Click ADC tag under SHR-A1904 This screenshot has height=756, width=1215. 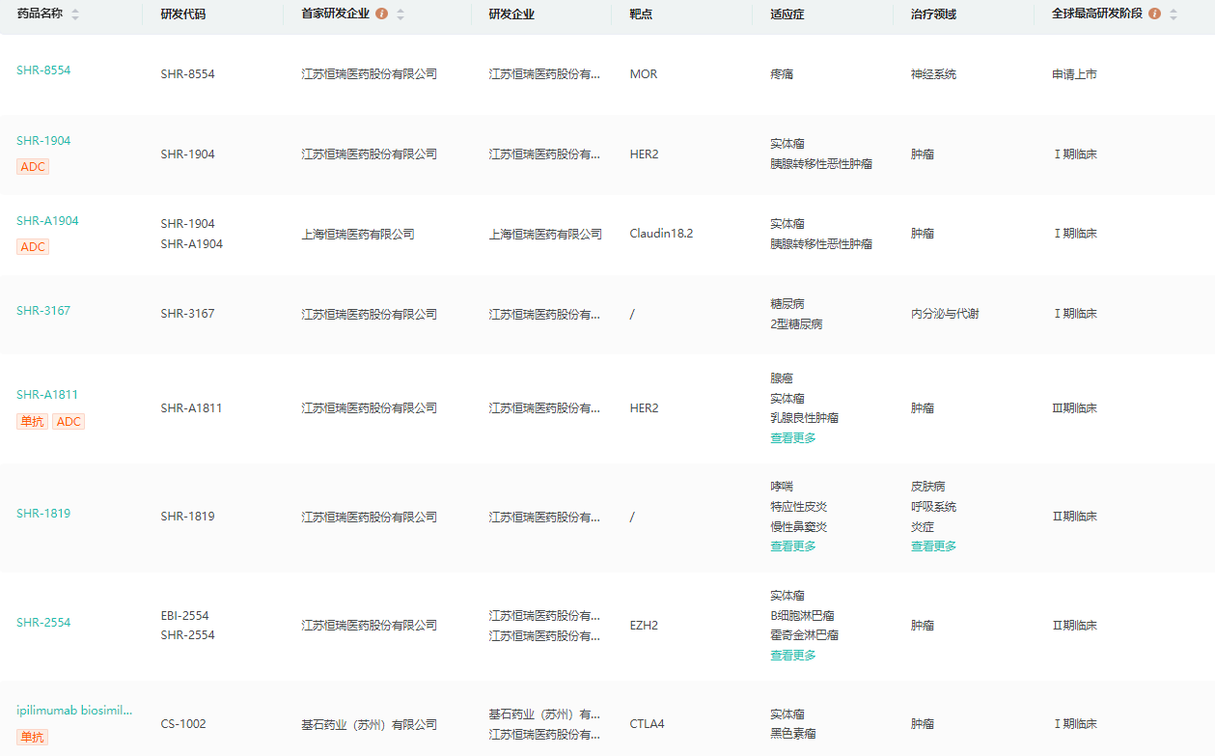coord(33,247)
